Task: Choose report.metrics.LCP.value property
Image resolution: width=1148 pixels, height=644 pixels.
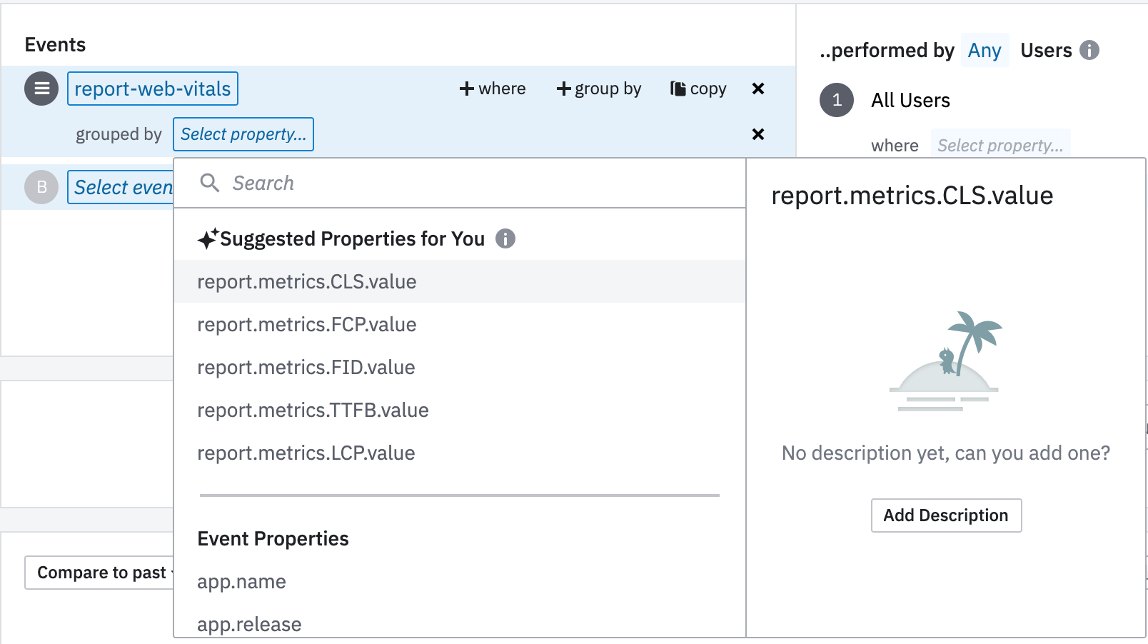Action: [306, 453]
